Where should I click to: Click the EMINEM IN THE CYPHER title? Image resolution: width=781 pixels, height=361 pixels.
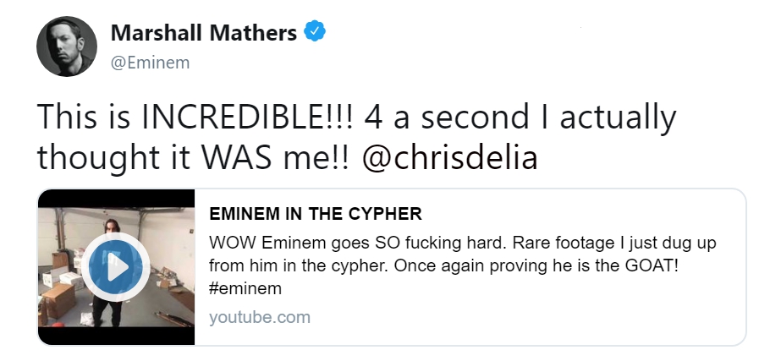315,214
